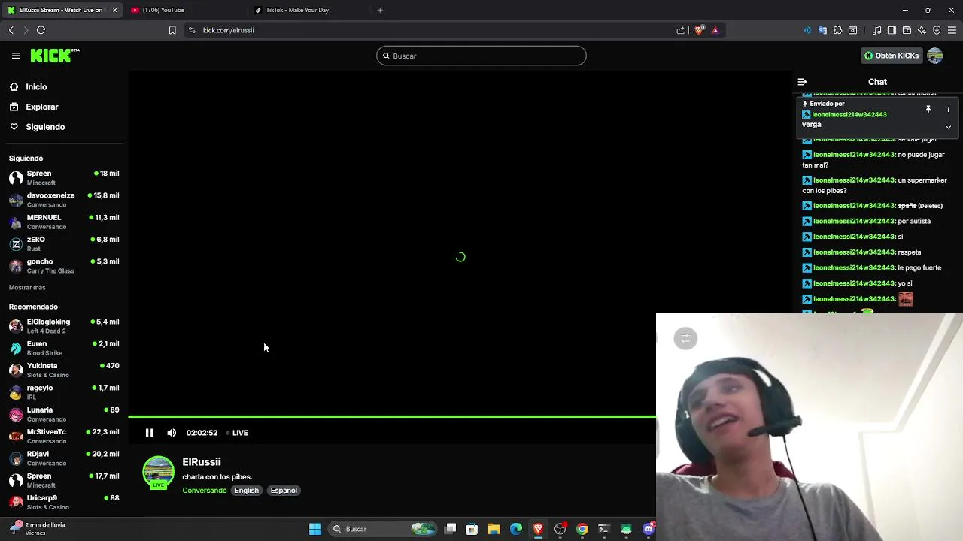
Task: Expand the pinned message chevron
Action: [x=948, y=127]
